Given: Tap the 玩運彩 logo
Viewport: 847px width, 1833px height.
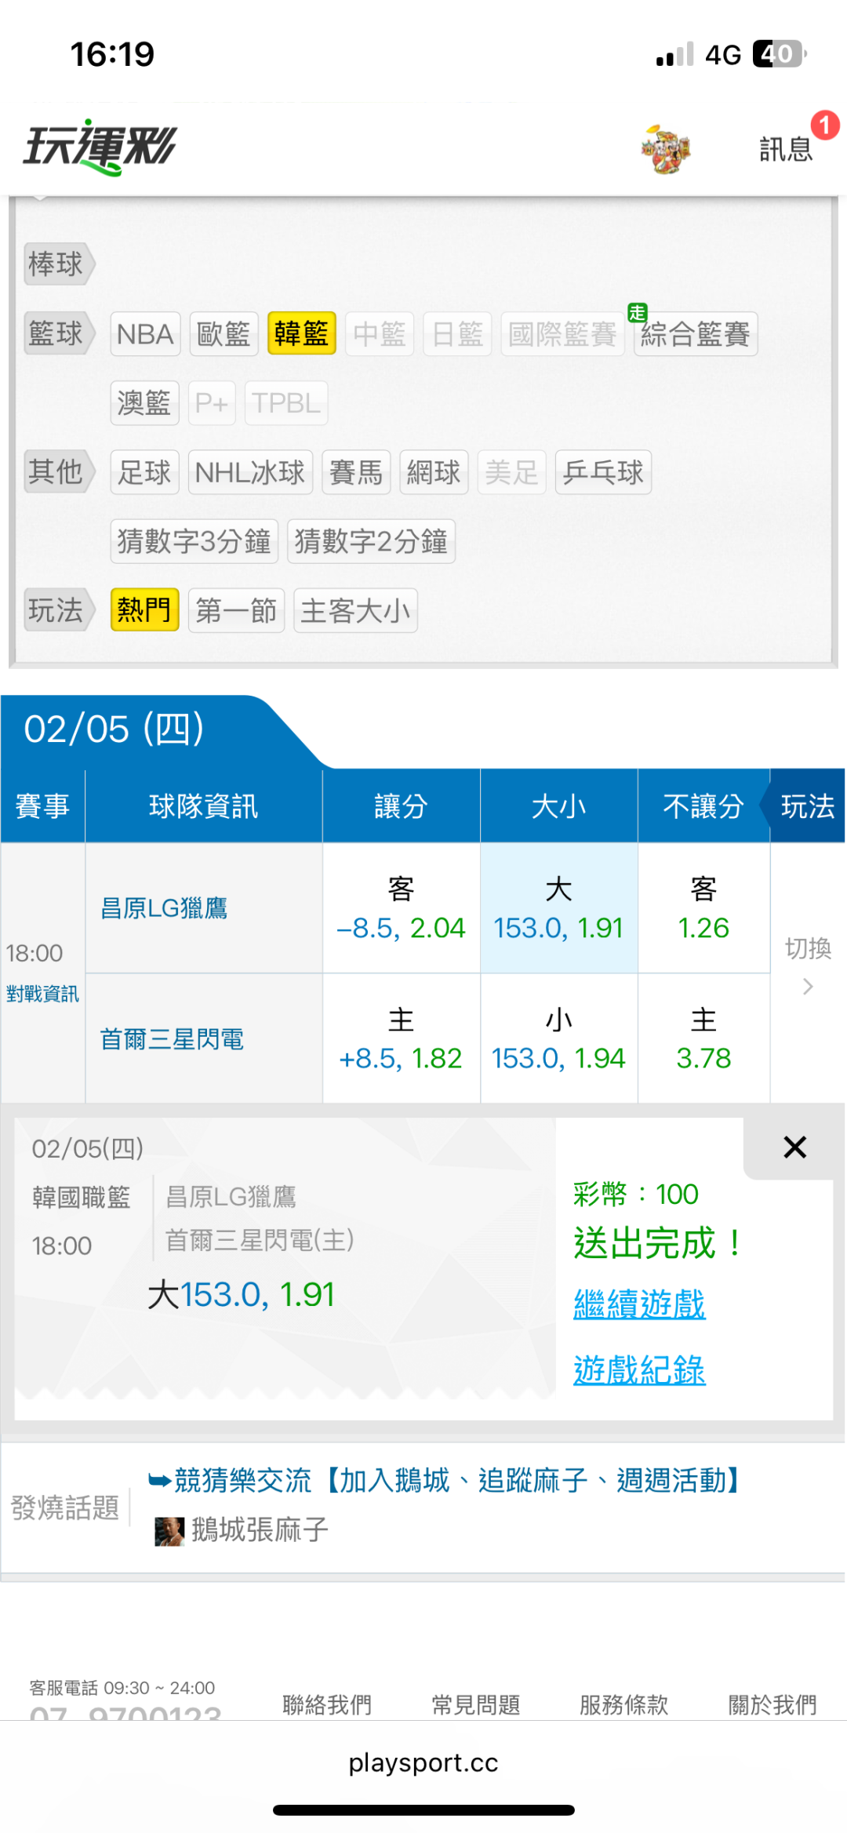Looking at the screenshot, I should (100, 147).
